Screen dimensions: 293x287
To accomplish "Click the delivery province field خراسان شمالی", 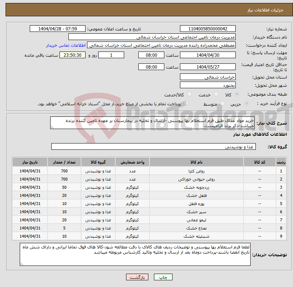I will [x=208, y=77].
